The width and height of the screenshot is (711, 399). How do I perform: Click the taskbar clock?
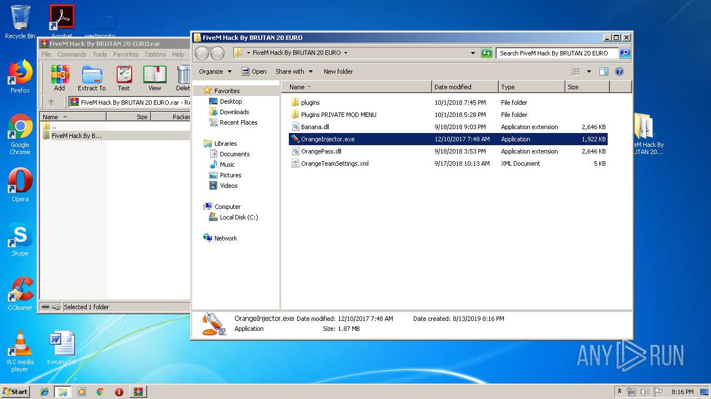[682, 392]
